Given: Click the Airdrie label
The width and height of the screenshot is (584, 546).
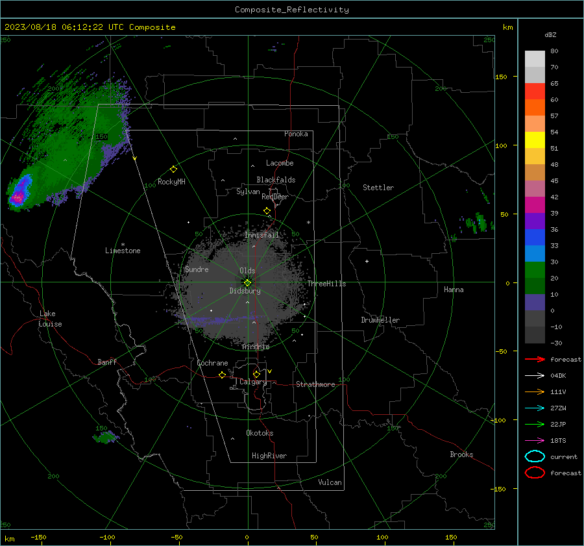Looking at the screenshot, I should click(256, 347).
